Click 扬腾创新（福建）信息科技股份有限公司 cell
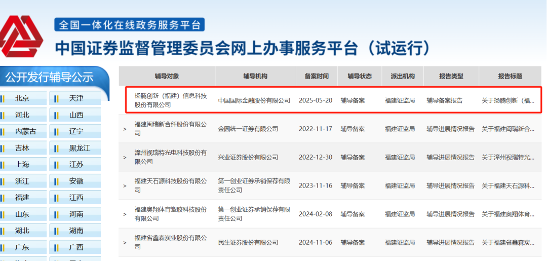547x261 pixels. click(x=171, y=100)
